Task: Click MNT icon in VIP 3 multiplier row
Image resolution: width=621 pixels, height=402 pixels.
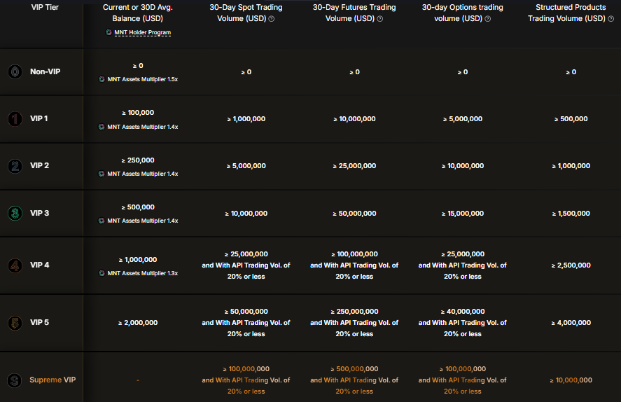Action: tap(102, 221)
